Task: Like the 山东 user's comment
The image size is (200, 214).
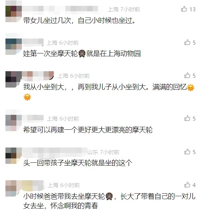Action: pos(187,152)
